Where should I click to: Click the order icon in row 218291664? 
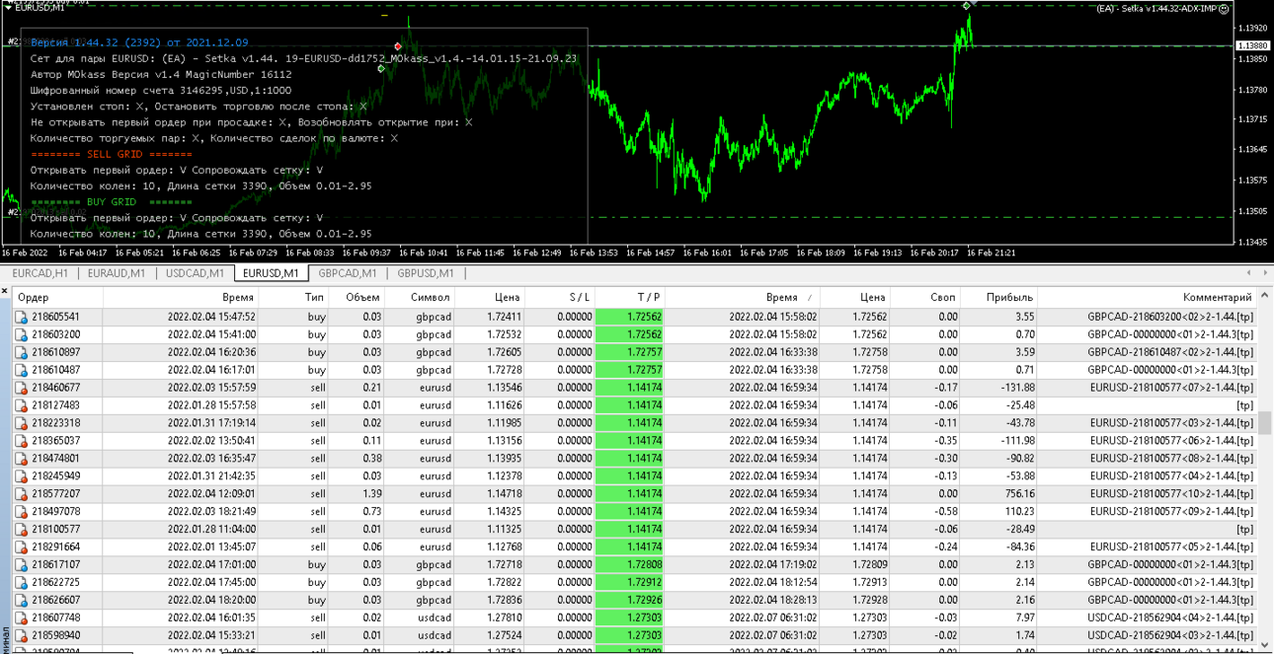(x=21, y=548)
